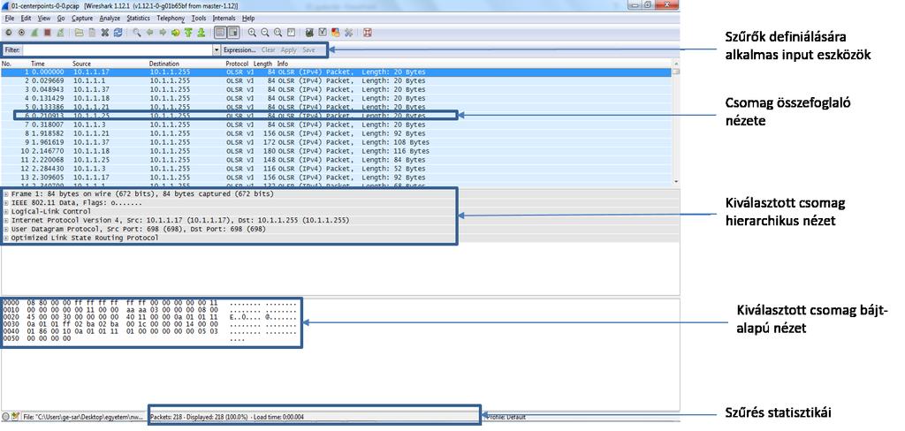Expand Logical-Link Control node
The image size is (905, 431).
click(x=6, y=212)
